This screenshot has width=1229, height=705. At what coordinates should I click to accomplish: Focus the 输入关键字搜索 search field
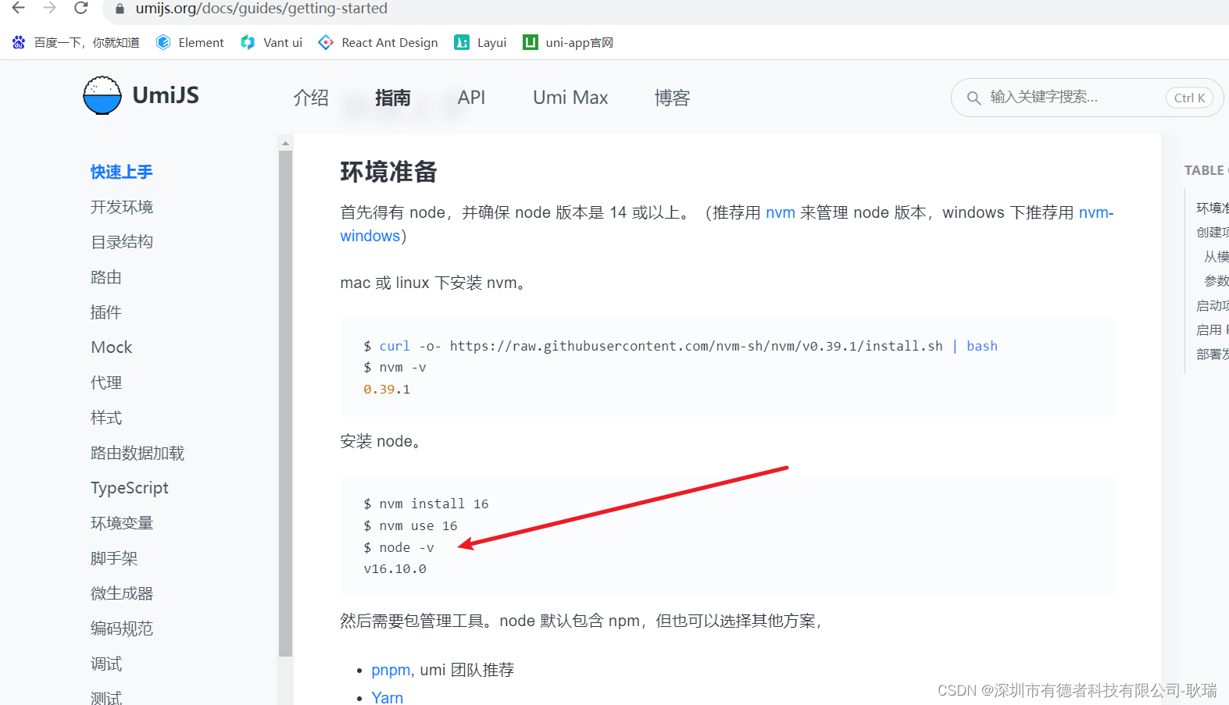click(x=1087, y=98)
